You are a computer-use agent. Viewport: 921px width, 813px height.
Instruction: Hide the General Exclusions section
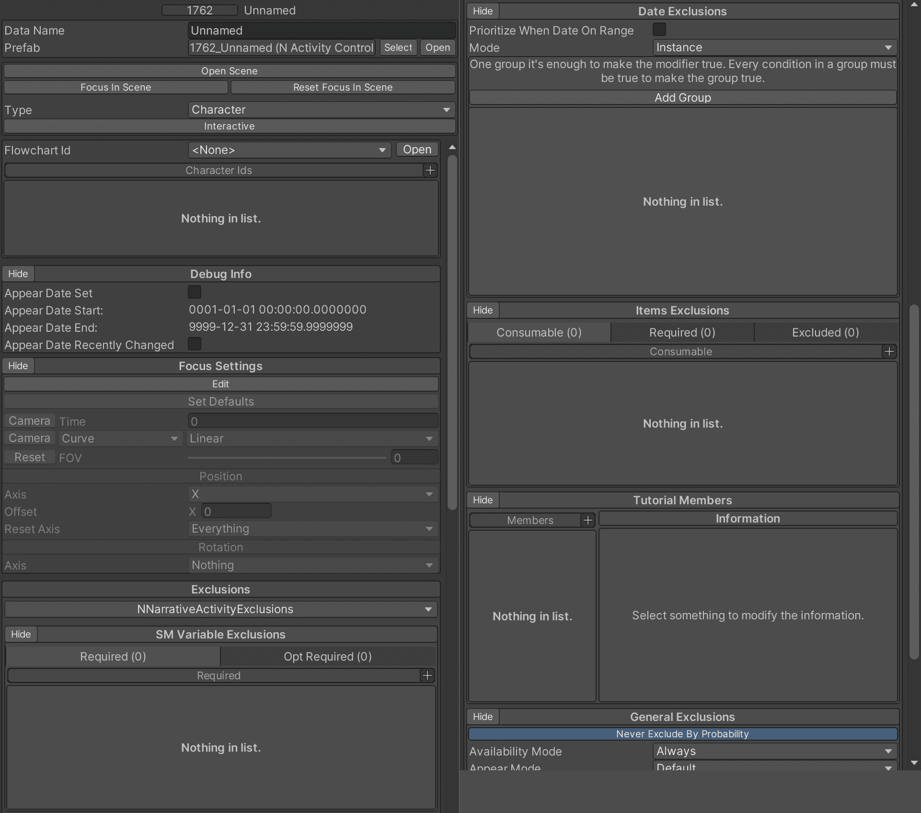tap(483, 717)
